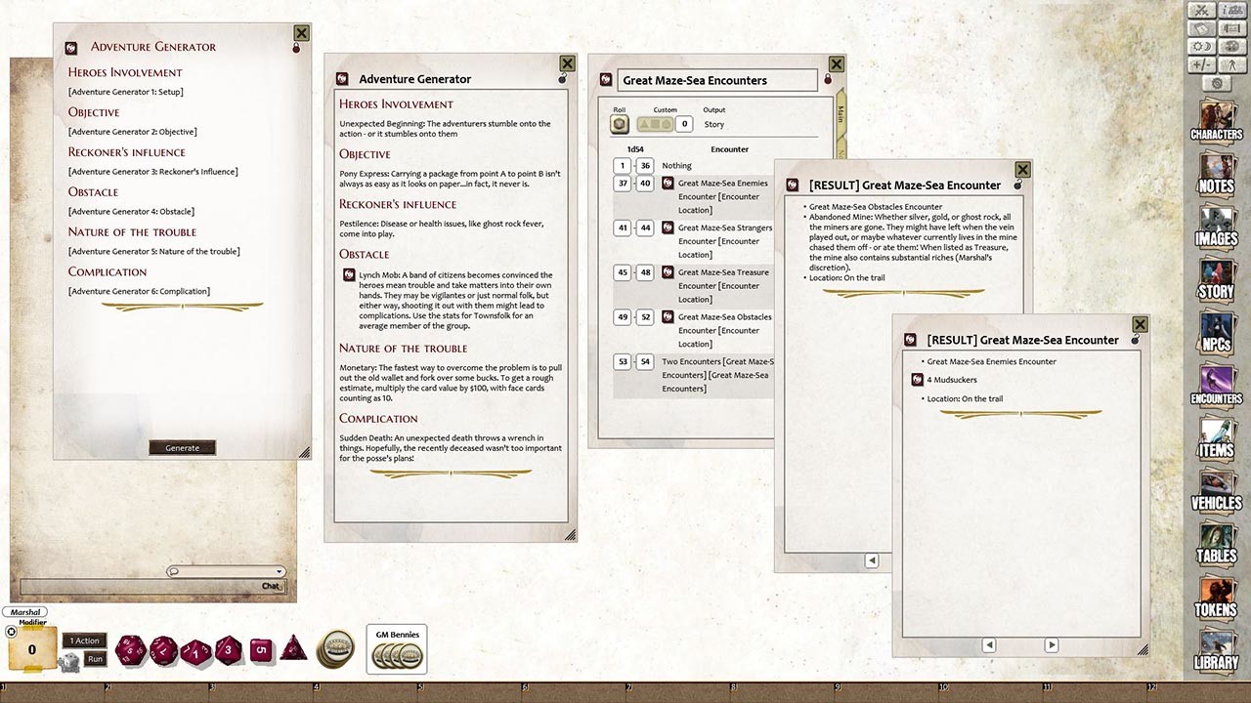Image resolution: width=1251 pixels, height=703 pixels.
Task: Toggle the Custom die shape selector
Action: click(656, 124)
